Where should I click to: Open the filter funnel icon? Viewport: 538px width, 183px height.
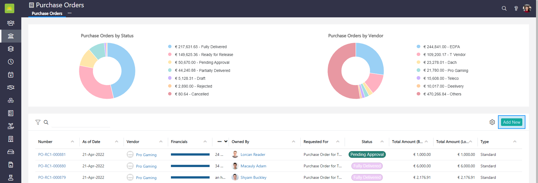point(38,122)
